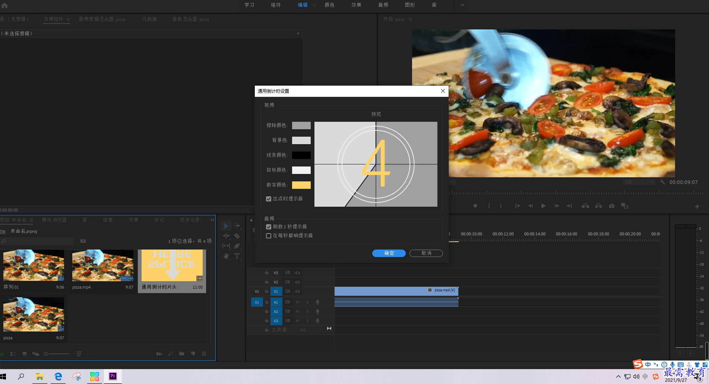Select the Pen tool
709x384 pixels.
[237, 246]
